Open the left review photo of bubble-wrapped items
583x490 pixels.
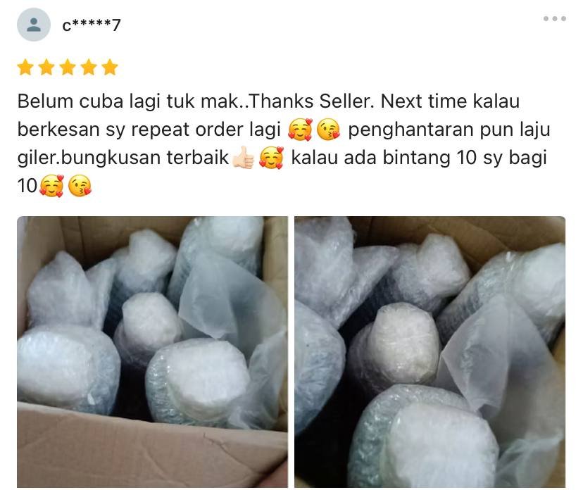(152, 352)
